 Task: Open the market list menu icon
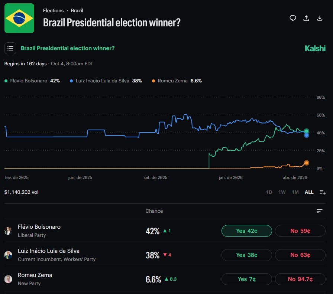pyautogui.click(x=10, y=48)
